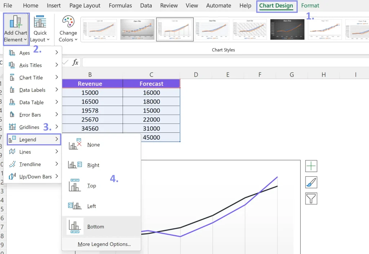Select the Forecast header cell
Viewport: 369px width, 254px height.
pos(151,84)
